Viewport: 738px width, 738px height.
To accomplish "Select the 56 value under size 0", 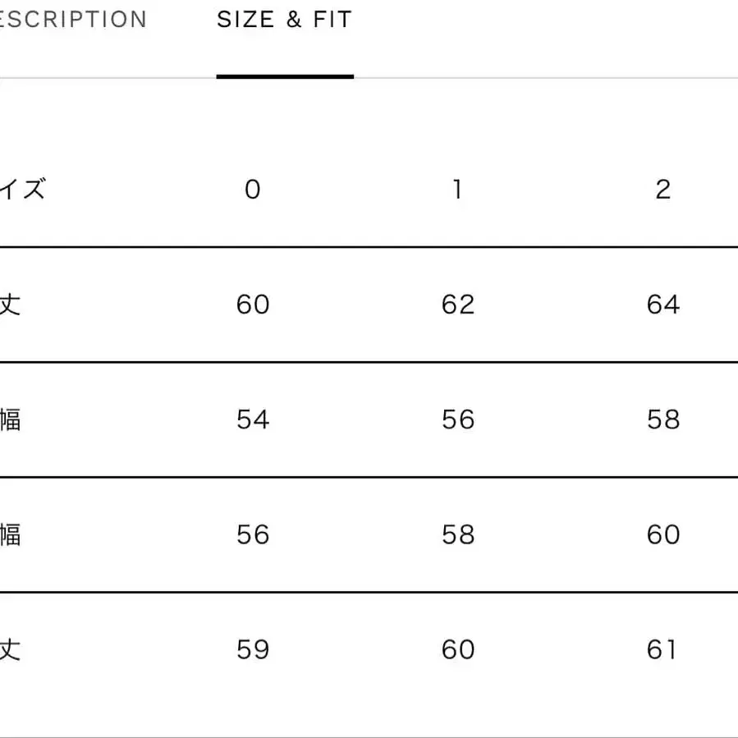I will point(253,534).
